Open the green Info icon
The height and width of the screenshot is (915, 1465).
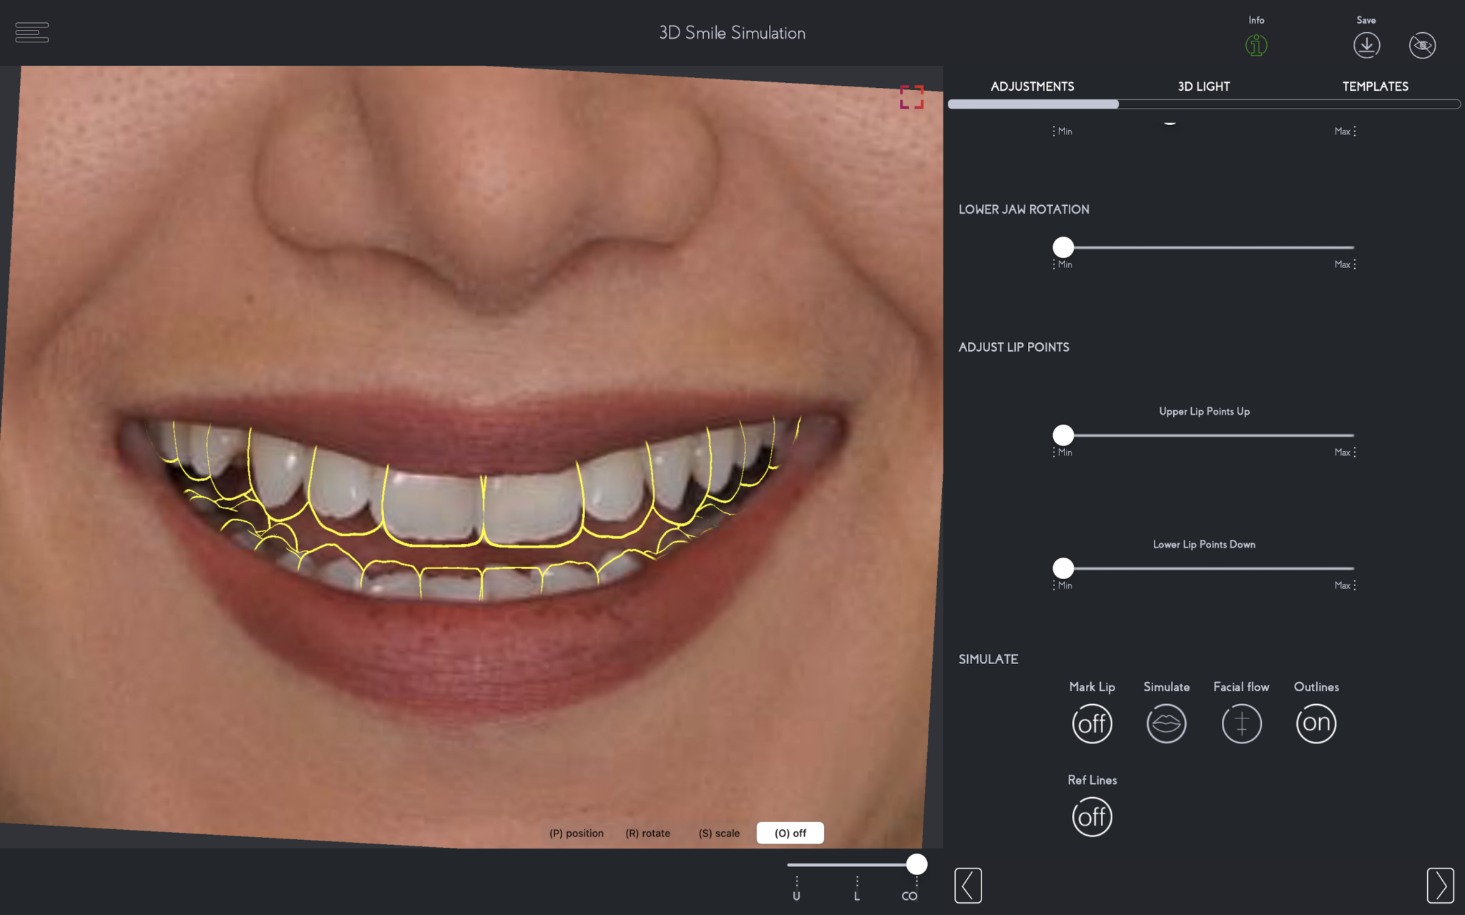1255,44
